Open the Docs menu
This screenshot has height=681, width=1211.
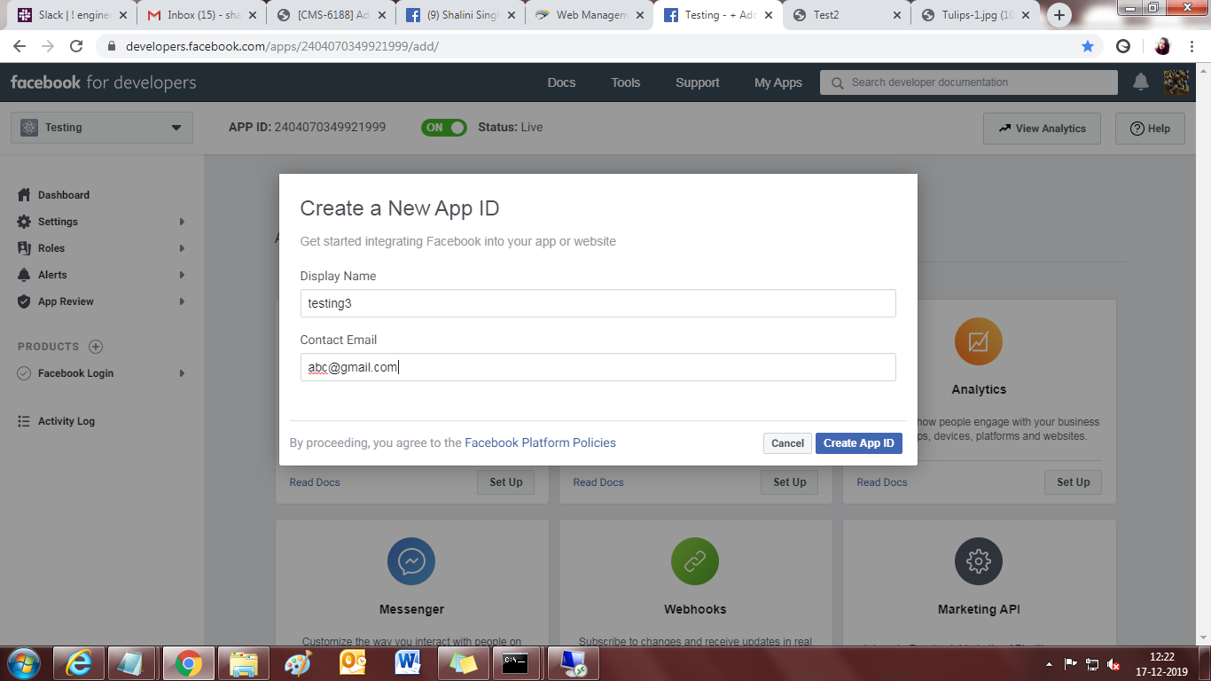[x=561, y=82]
